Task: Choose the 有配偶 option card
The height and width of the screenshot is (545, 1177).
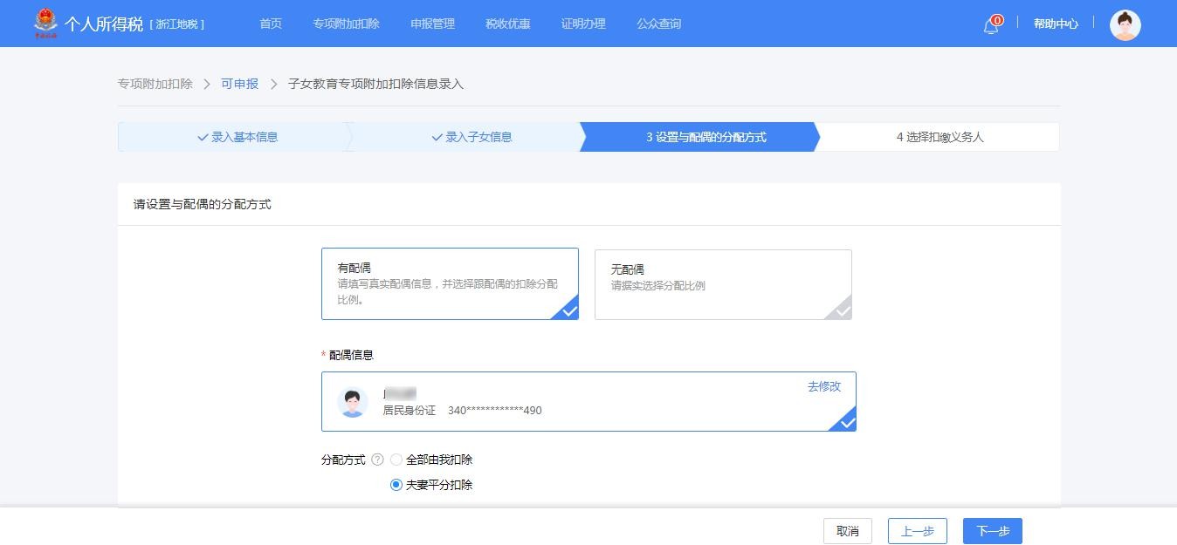Action: 449,283
